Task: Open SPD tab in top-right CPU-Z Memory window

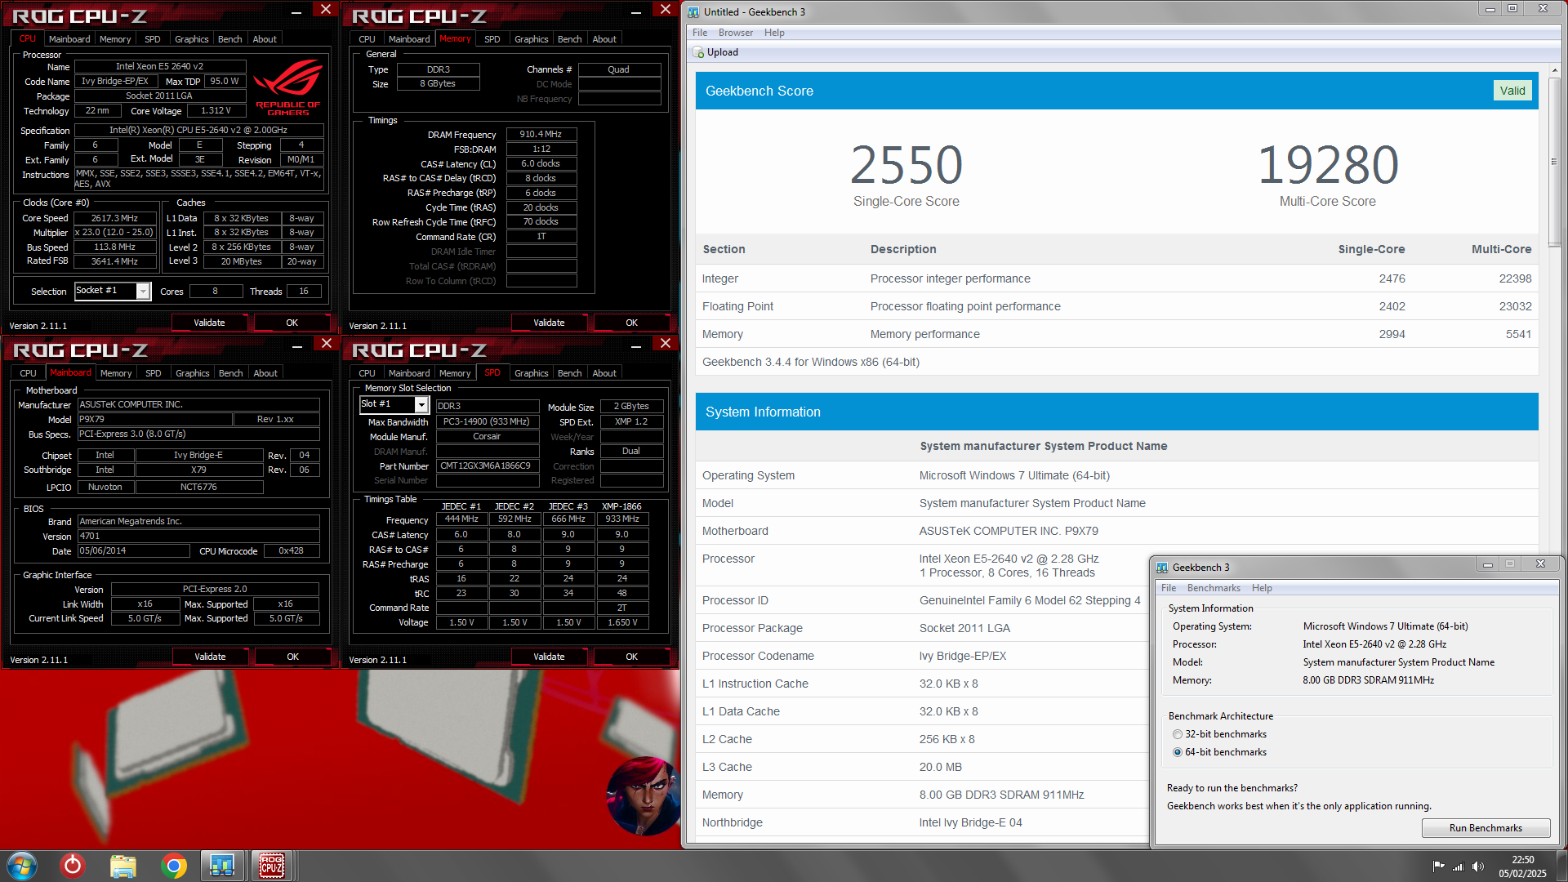Action: coord(492,39)
